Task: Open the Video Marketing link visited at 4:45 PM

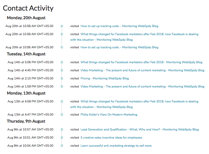Action: click(142, 70)
